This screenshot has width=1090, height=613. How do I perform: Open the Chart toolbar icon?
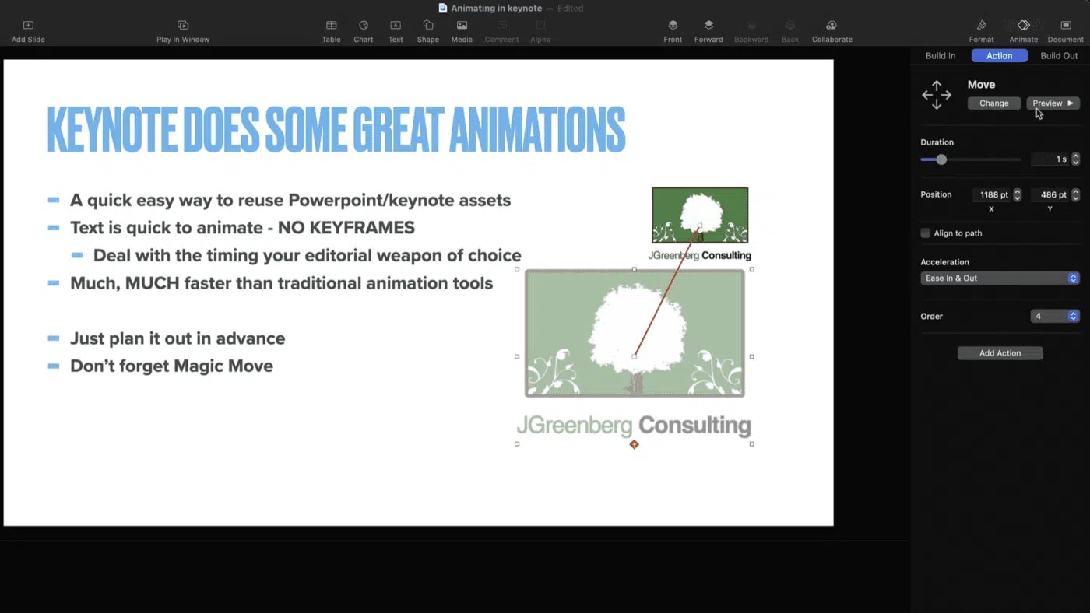coord(363,26)
